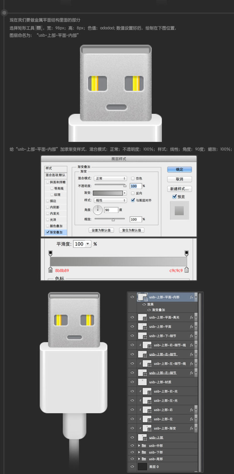Viewport: 234px width, 474px height.
Task: Enable the 内阴影 style checkbox
Action: click(48, 207)
